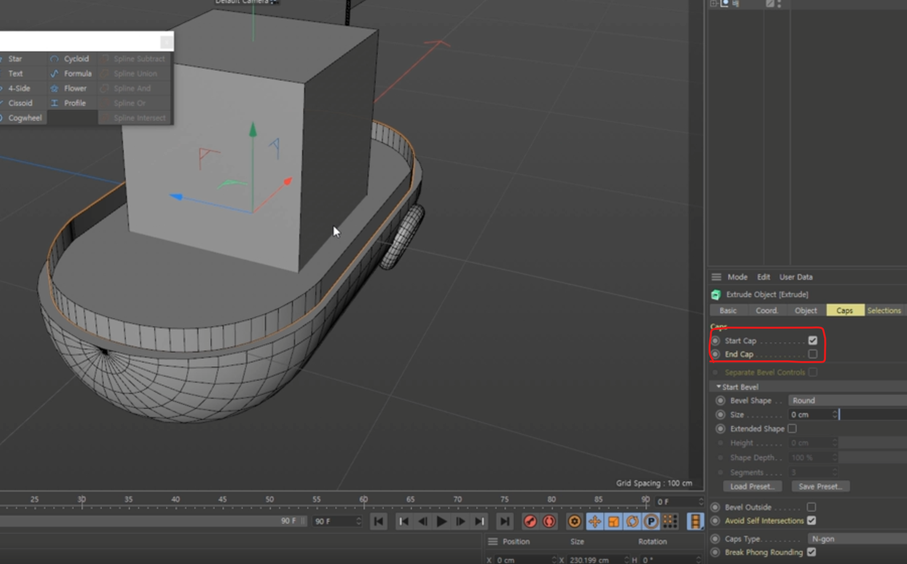Click Spline Subtract entry
This screenshot has height=564, width=907.
click(135, 59)
